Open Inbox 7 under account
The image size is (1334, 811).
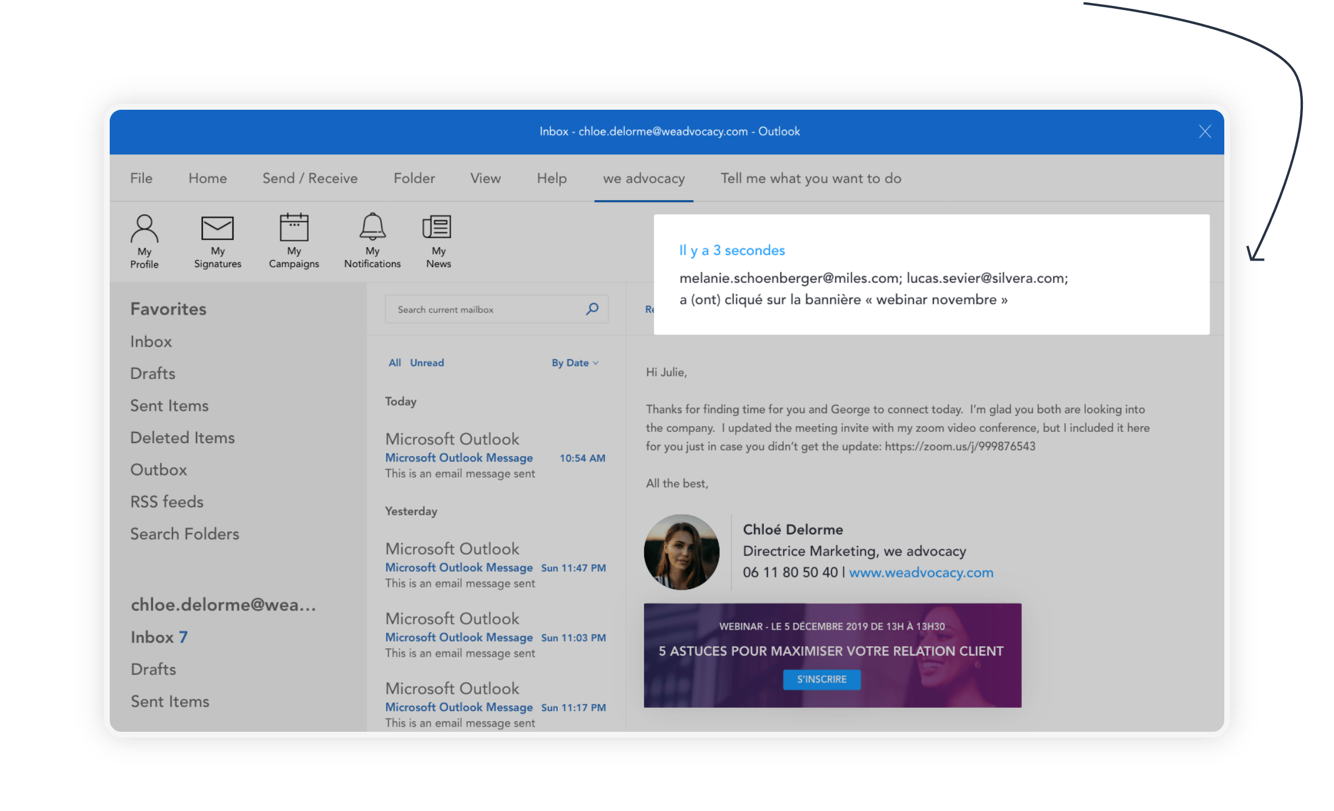pos(159,637)
